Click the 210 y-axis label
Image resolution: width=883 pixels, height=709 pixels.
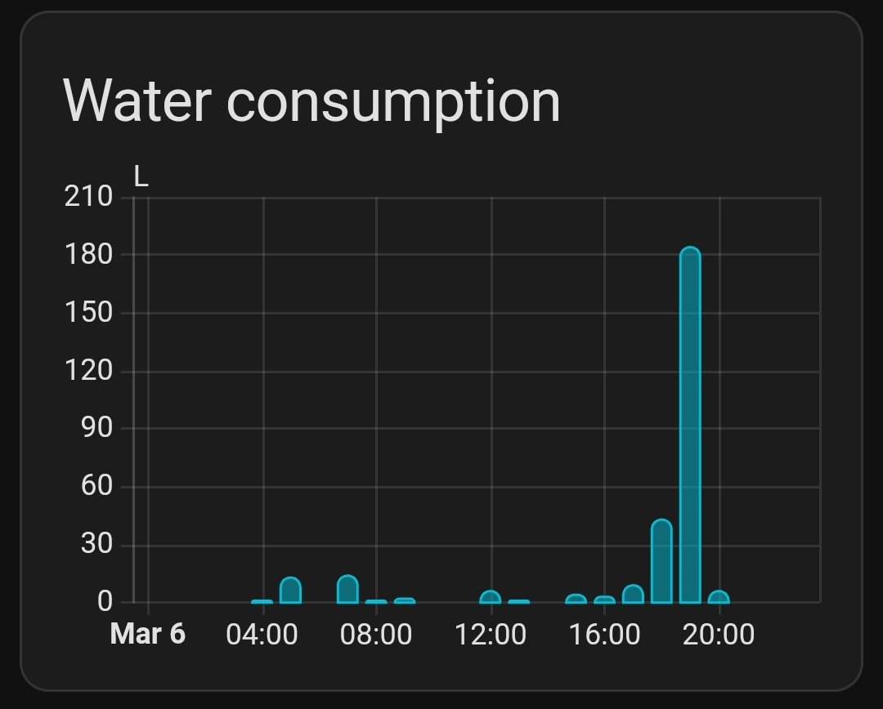tap(88, 197)
